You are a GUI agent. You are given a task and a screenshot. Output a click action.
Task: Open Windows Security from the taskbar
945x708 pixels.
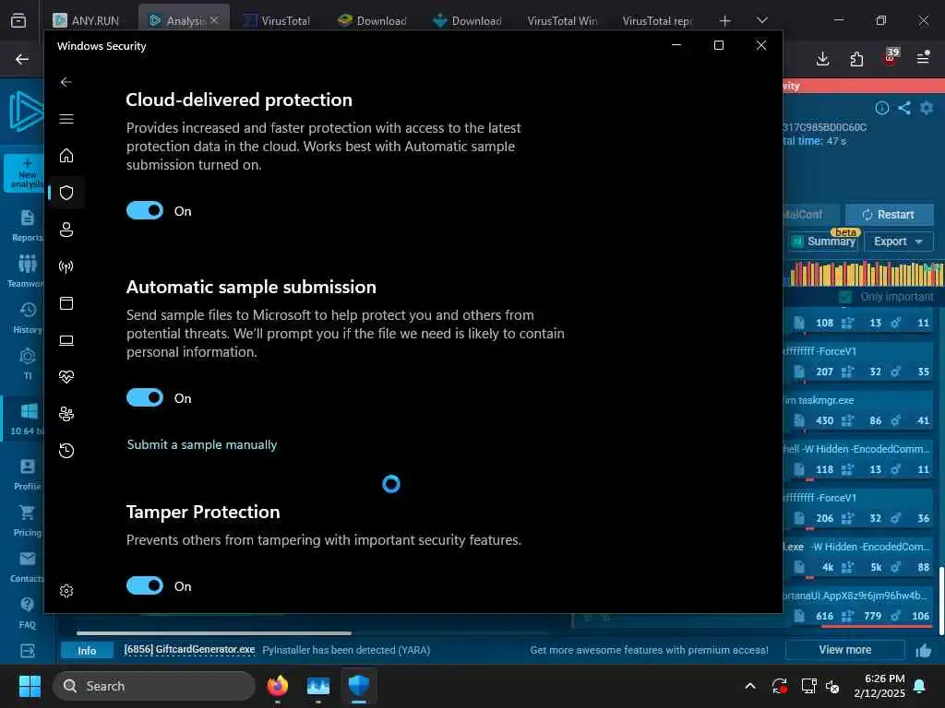(x=359, y=686)
